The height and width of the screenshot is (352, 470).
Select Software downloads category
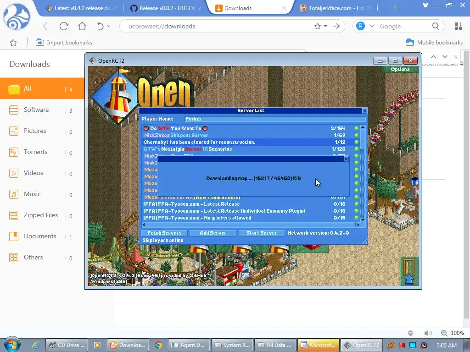tap(42, 110)
